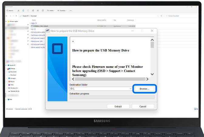Collapse the Questo PC tree node
Screen dimensions: 204x137
pos(6,65)
